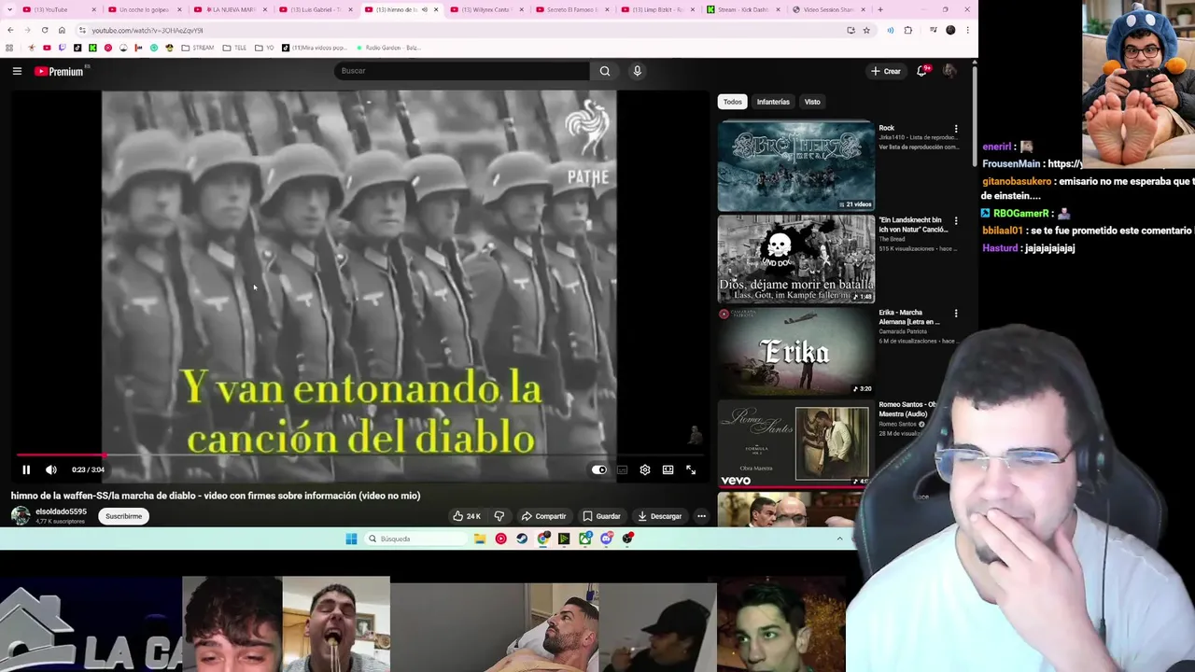
Task: Click the Compartir share button
Action: 543,516
